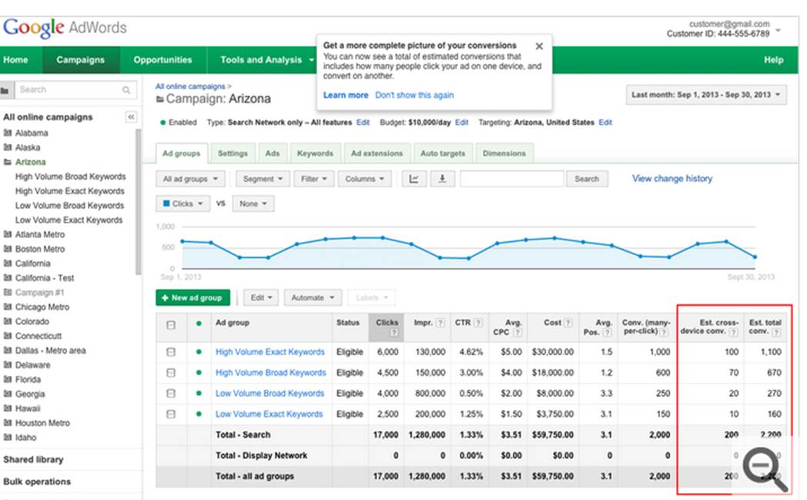
Task: Click the Alabama campaign icon
Action: click(8, 133)
